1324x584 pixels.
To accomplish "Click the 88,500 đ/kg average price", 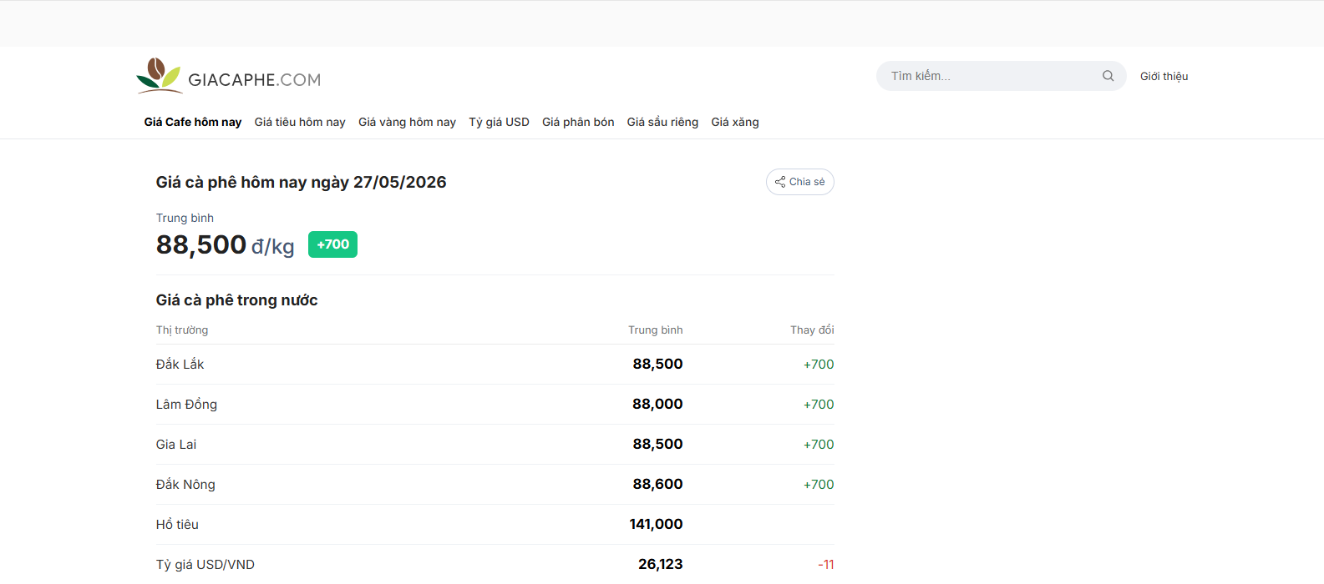I will (x=225, y=245).
